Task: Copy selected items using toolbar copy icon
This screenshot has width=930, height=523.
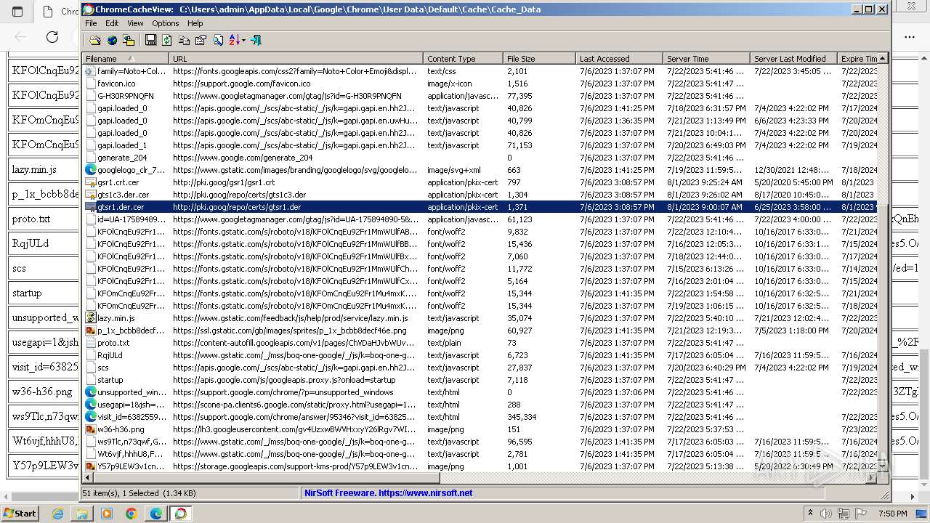Action: click(184, 41)
